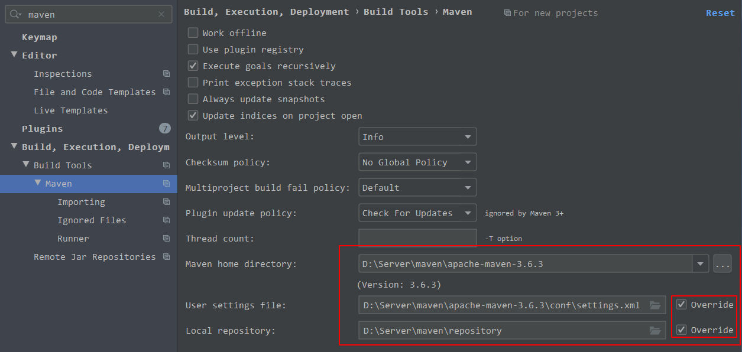Collapse the Editor tree section
The image size is (742, 352).
pyautogui.click(x=14, y=55)
